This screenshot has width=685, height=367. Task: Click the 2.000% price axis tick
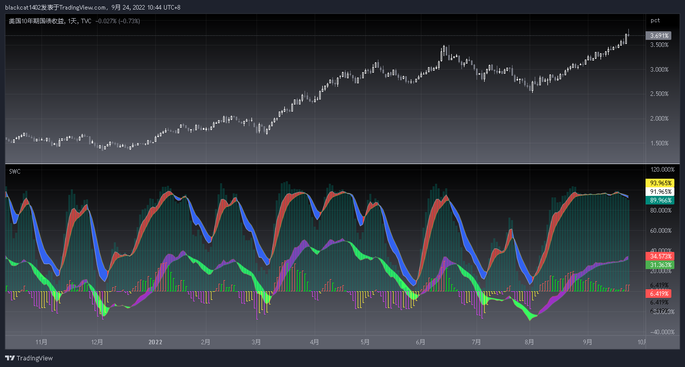659,119
